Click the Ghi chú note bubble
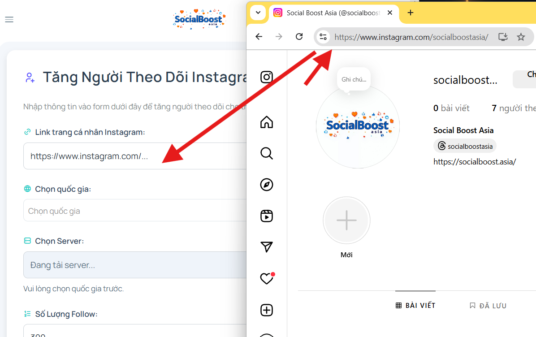Image resolution: width=536 pixels, height=337 pixels. click(354, 79)
